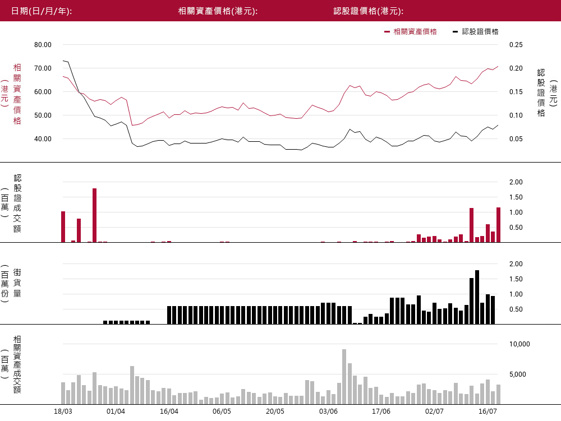Click the 0.10 warrant price axis value

click(x=516, y=115)
